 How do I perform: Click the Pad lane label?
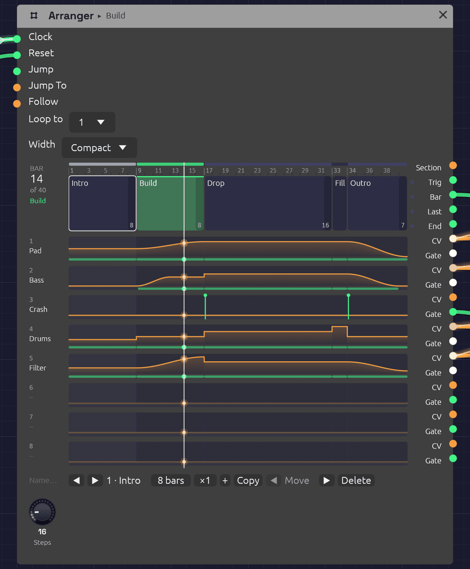click(35, 251)
